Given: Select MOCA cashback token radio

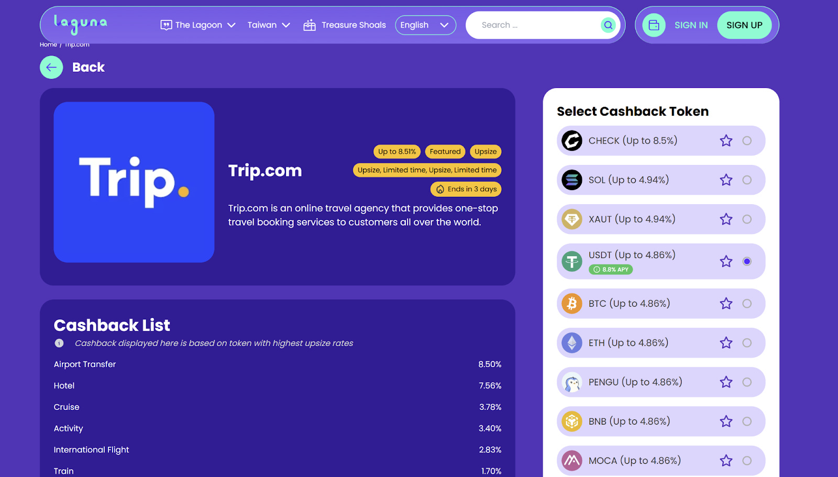Looking at the screenshot, I should [x=747, y=461].
